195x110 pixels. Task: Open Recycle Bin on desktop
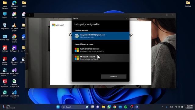(x=5, y=27)
